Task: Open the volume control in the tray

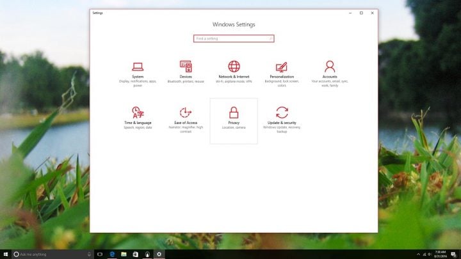Action: click(430, 255)
